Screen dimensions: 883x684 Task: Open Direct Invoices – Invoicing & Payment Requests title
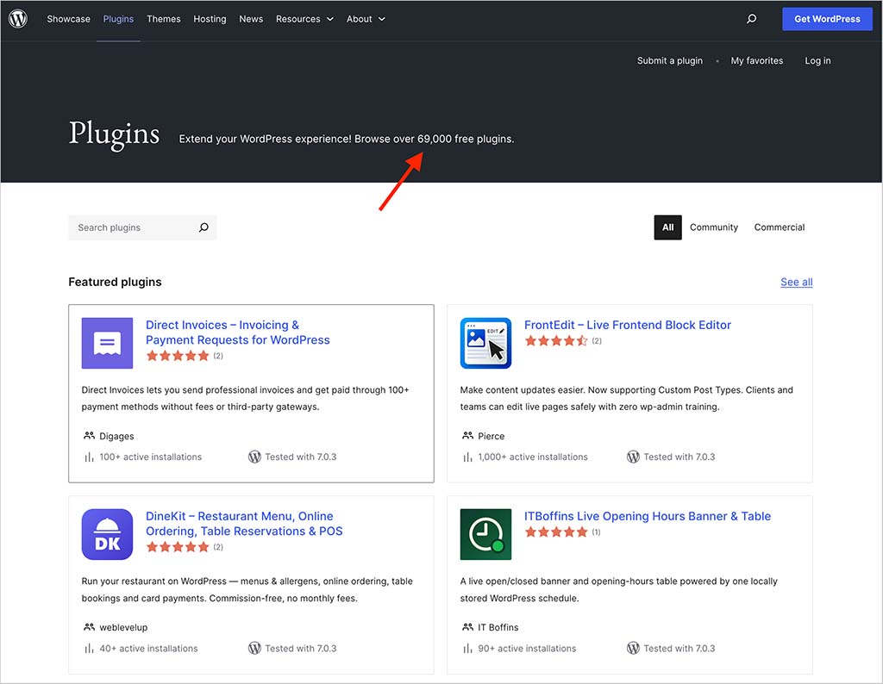tap(238, 333)
